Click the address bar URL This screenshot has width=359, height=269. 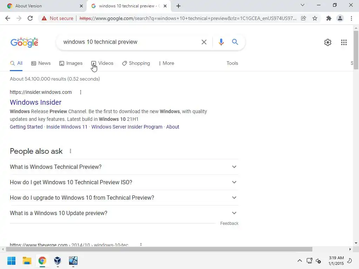(x=188, y=18)
